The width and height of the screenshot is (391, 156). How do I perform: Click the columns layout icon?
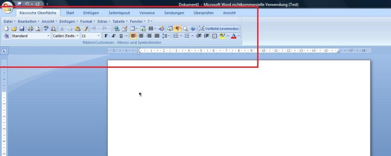coord(150,29)
